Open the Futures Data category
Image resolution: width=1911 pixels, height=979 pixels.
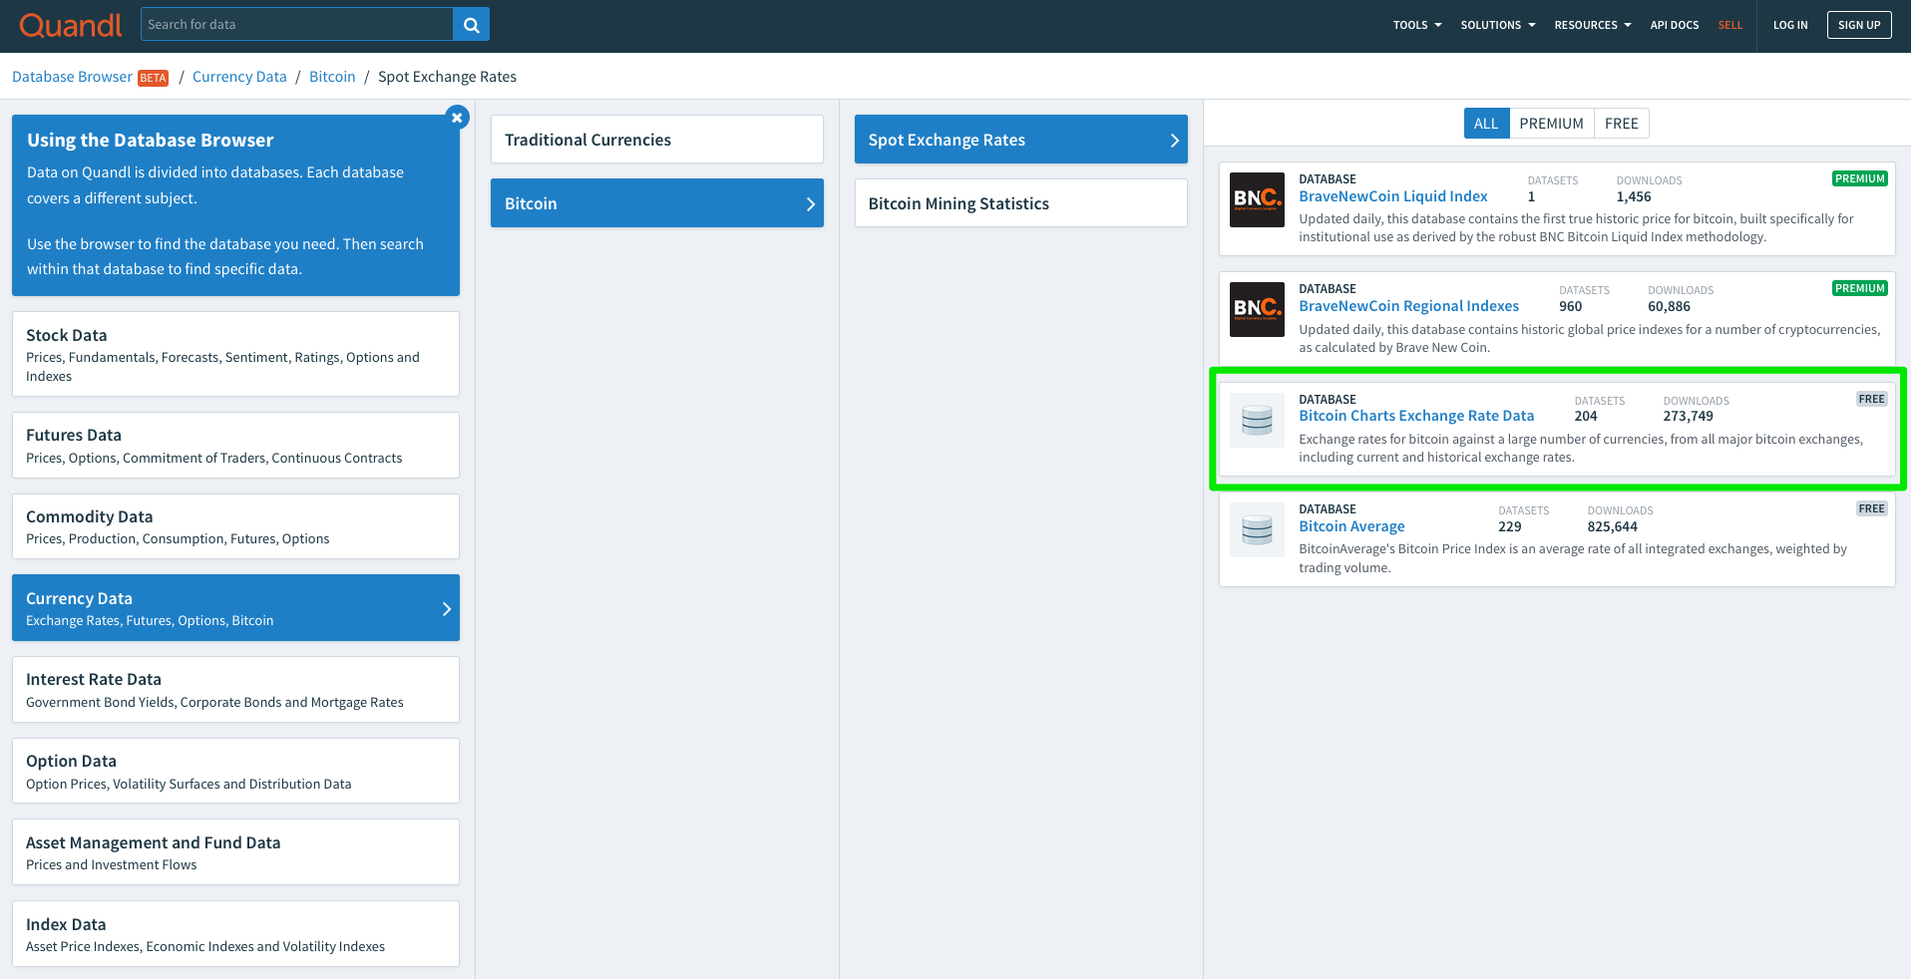click(235, 445)
